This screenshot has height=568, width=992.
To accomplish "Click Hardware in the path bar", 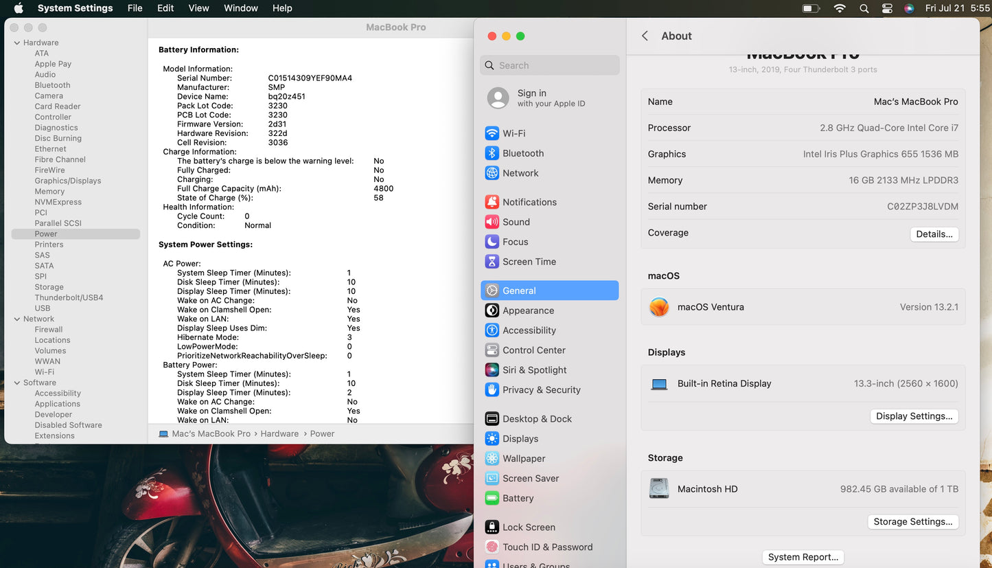I will [279, 434].
